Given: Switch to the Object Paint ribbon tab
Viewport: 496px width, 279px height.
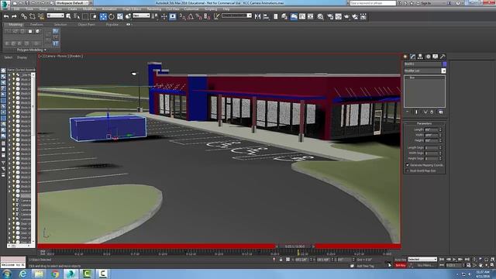Looking at the screenshot, I should click(x=86, y=24).
